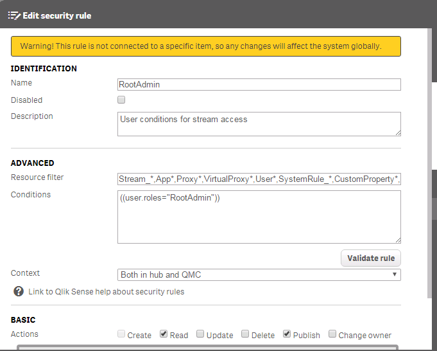Enable the Delete action checkbox
The height and width of the screenshot is (351, 437).
pyautogui.click(x=245, y=334)
